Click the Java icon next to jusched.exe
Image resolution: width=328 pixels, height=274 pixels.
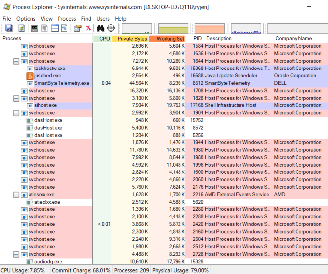pos(30,76)
